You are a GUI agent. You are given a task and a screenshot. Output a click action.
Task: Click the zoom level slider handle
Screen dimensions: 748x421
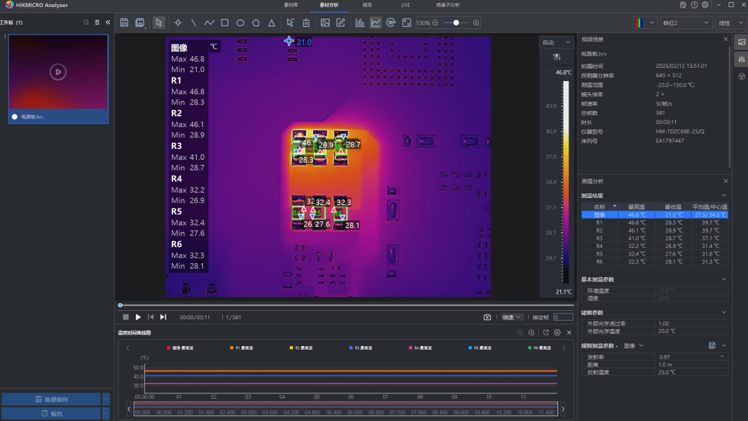click(x=456, y=23)
